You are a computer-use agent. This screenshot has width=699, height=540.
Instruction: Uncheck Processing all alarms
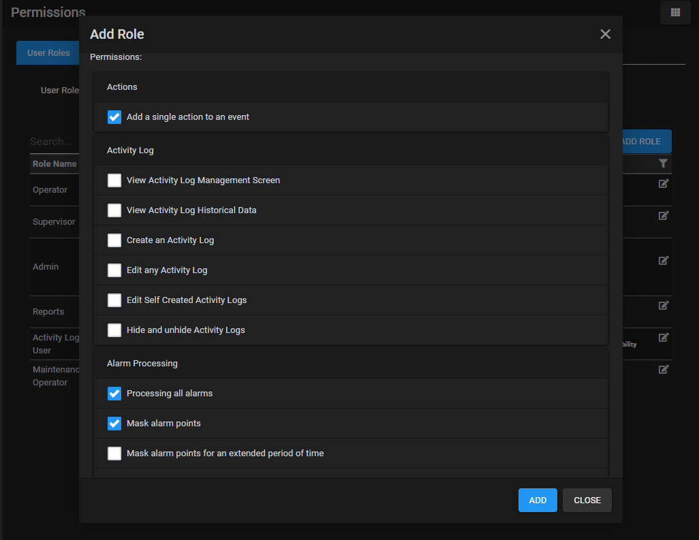[114, 394]
